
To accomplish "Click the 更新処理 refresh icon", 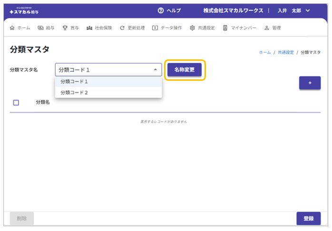I will [x=122, y=28].
